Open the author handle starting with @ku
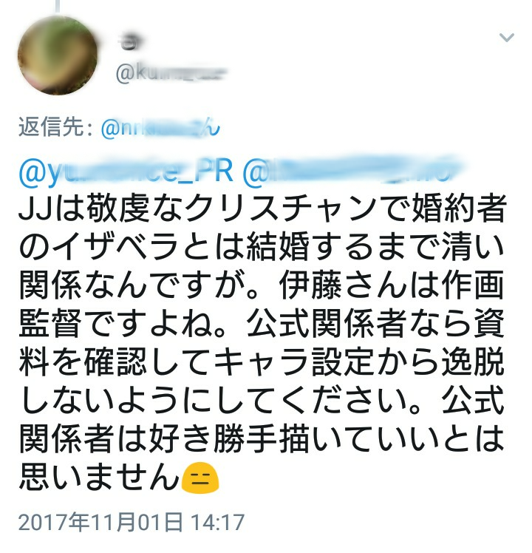The width and height of the screenshot is (532, 553). click(171, 73)
